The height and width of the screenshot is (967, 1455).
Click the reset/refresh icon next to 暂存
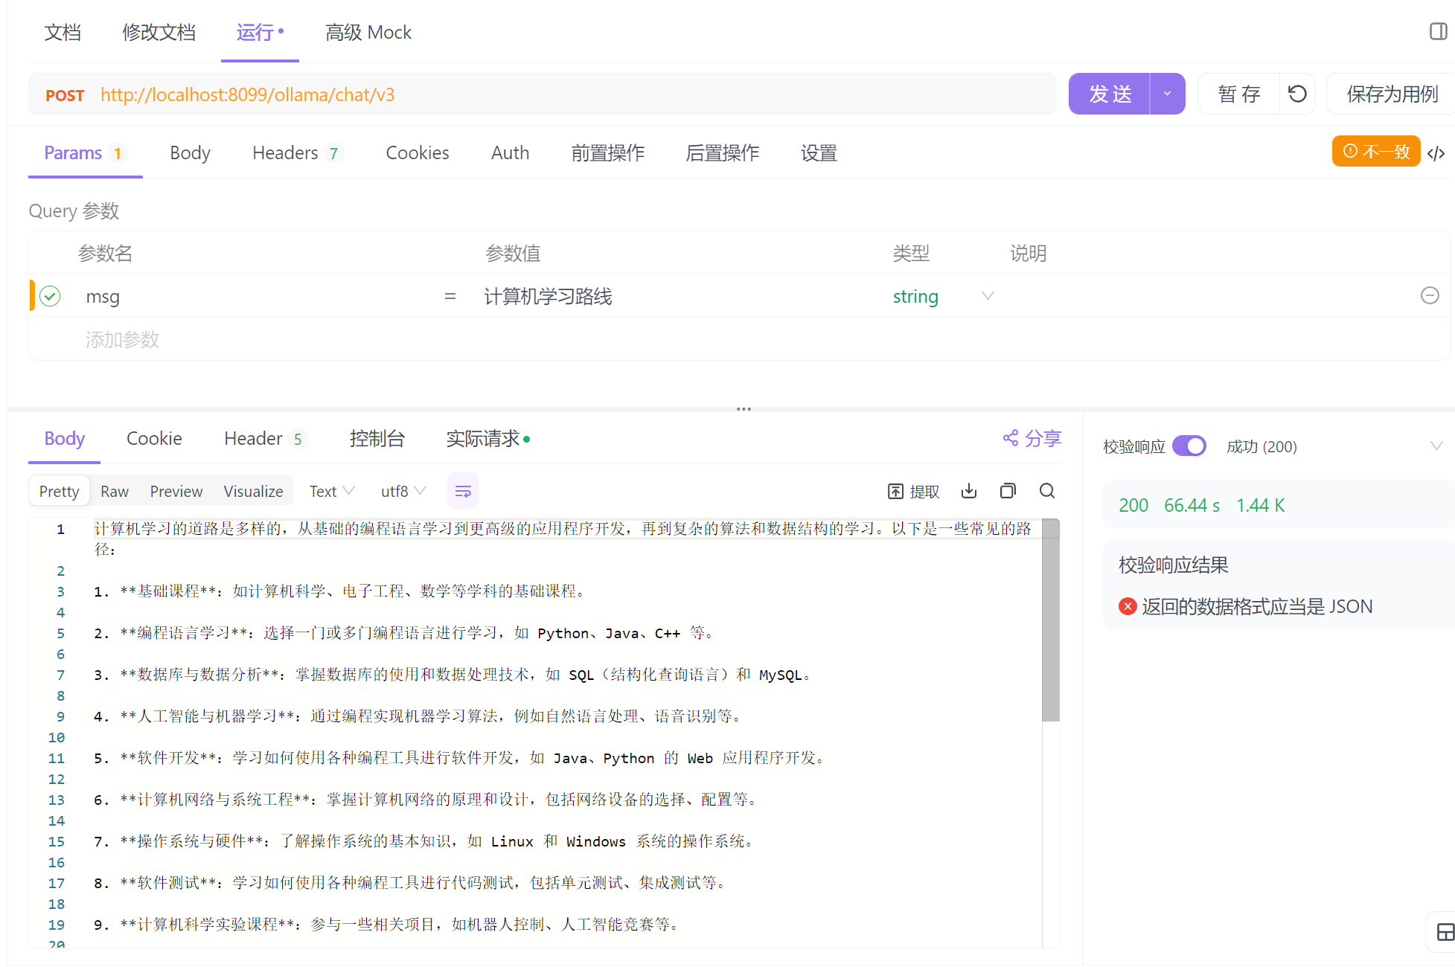coord(1297,94)
